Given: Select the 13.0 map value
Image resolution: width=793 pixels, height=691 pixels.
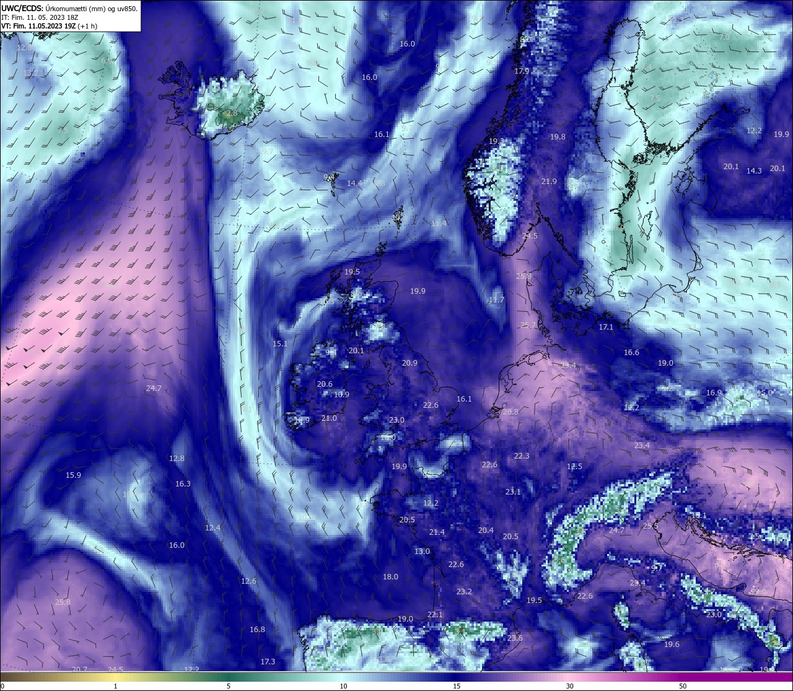Looking at the screenshot, I should pos(422,552).
